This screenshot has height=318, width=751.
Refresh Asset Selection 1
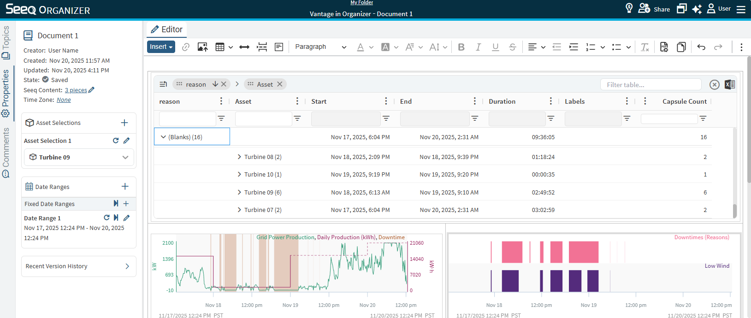[116, 141]
